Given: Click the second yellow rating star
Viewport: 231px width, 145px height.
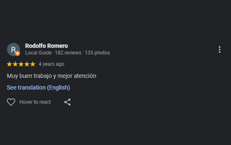Looking at the screenshot, I should coord(15,64).
